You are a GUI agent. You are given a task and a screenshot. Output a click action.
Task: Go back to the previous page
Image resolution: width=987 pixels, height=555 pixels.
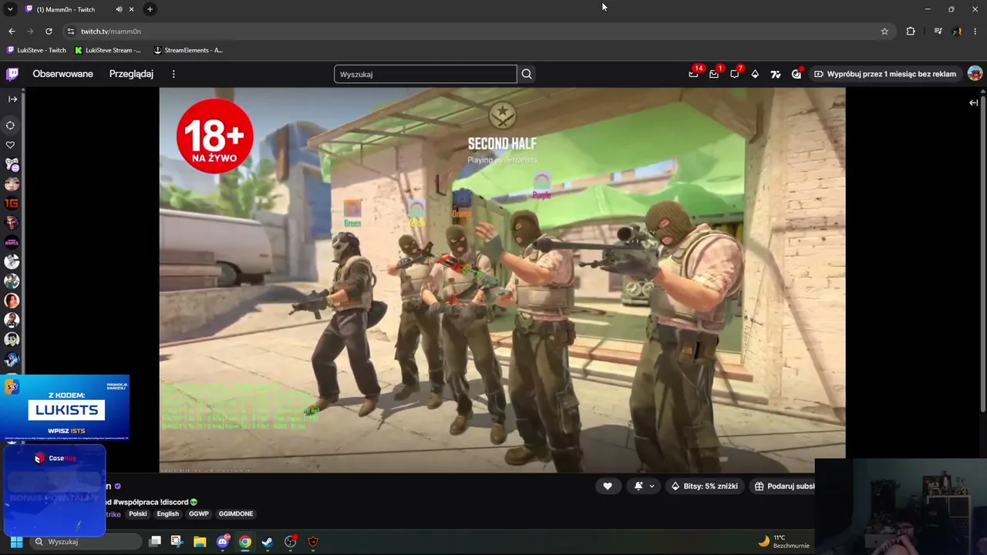tap(12, 32)
